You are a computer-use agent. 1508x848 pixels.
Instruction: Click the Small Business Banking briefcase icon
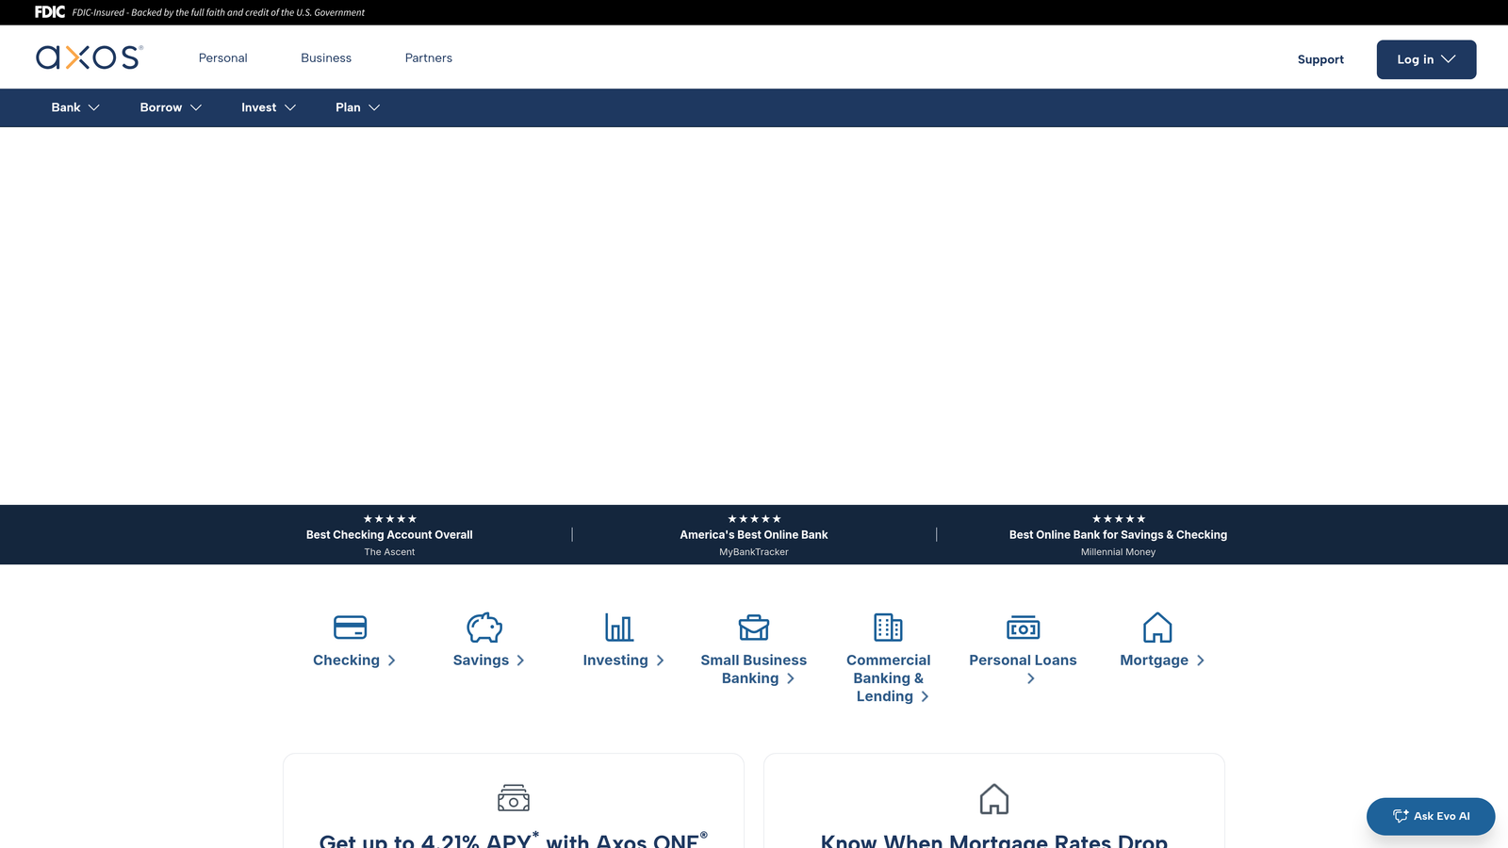coord(754,628)
